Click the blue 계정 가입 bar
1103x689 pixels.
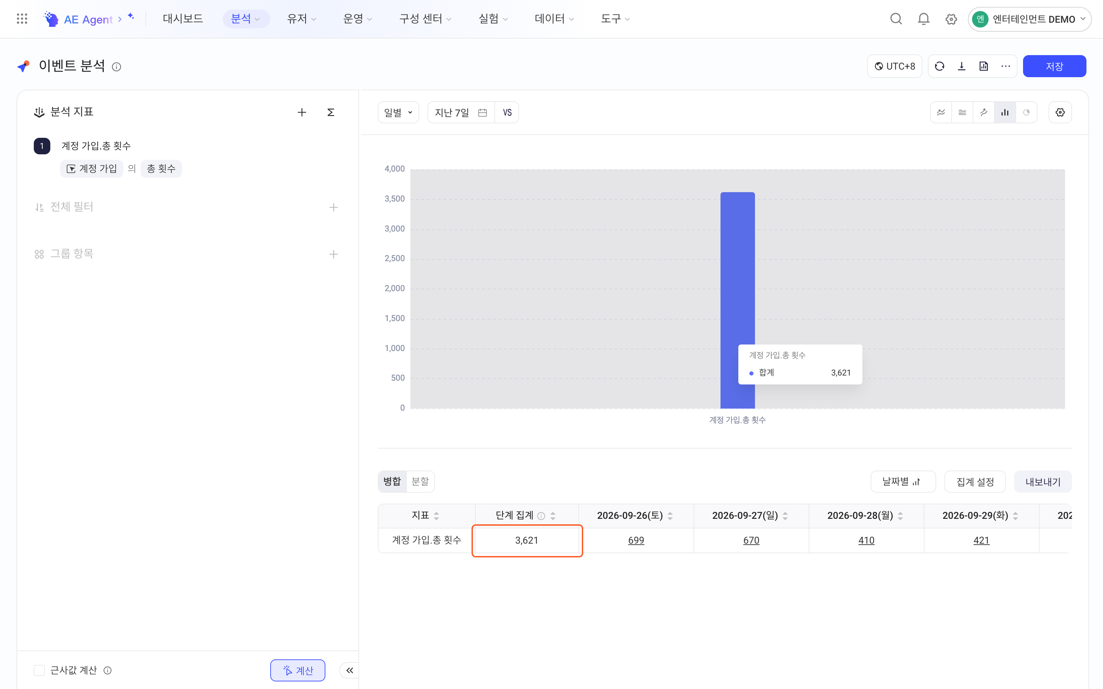(x=737, y=300)
